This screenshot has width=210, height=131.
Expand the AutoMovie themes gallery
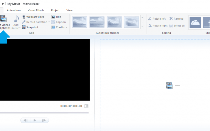tap(142, 27)
